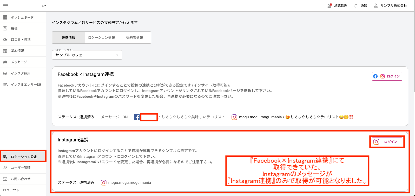This screenshot has height=196, width=415.
Task: Click the ロケーション dropdown arrow
Action: (x=117, y=55)
